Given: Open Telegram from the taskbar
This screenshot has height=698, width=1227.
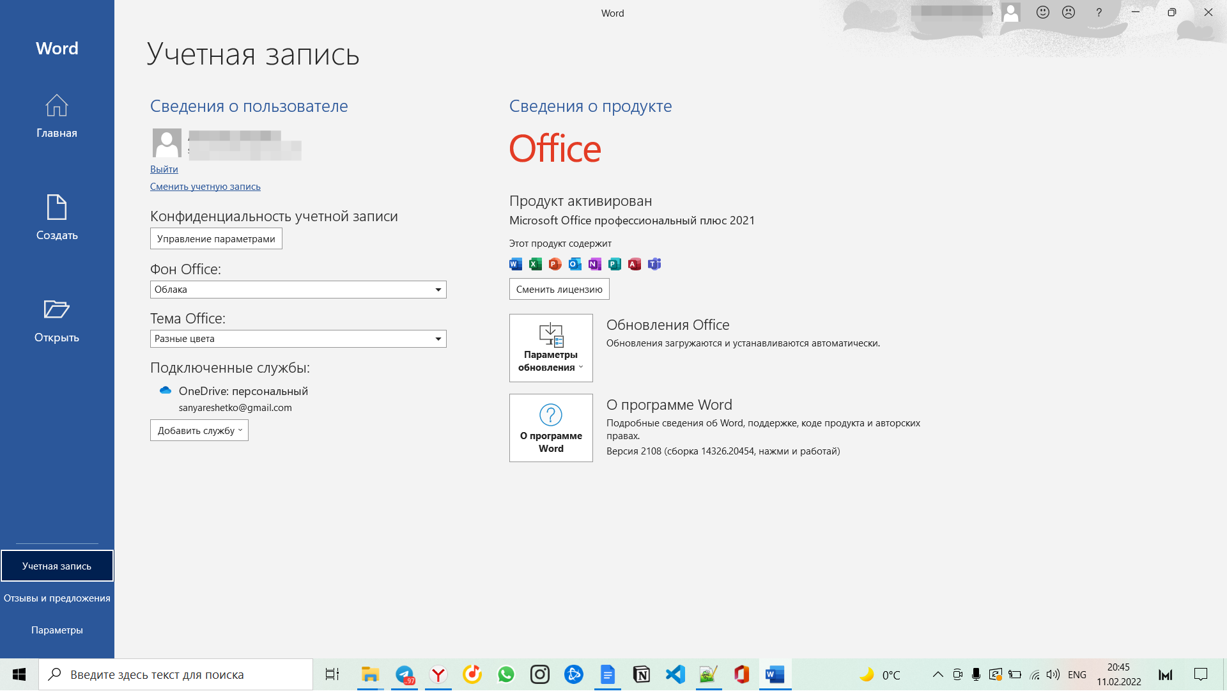Looking at the screenshot, I should (405, 674).
